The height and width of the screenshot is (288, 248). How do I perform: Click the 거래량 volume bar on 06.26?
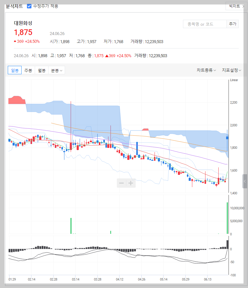[x=227, y=218]
